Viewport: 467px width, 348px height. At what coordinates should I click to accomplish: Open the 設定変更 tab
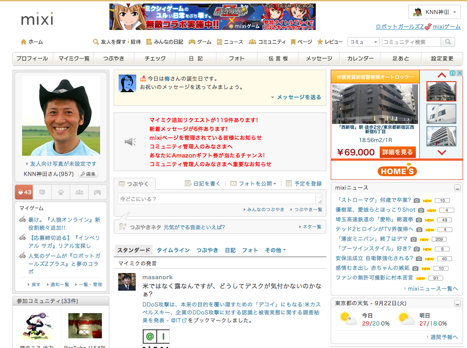(x=442, y=58)
